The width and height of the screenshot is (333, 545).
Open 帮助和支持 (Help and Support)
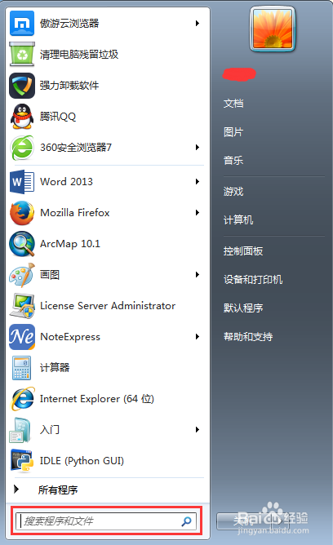248,336
